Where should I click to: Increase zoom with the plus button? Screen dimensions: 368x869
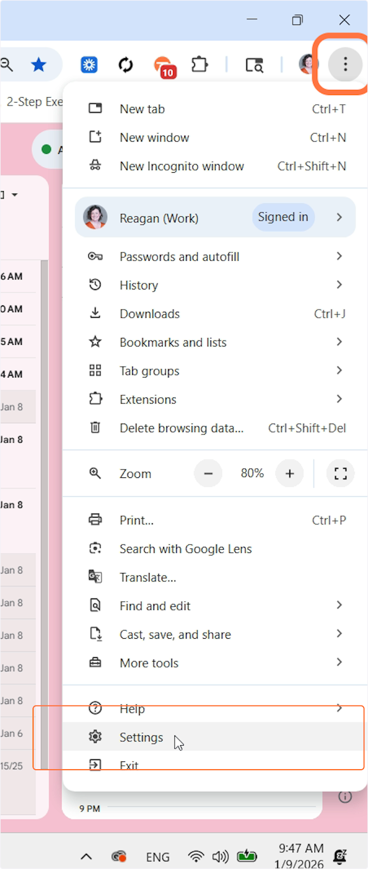[x=289, y=474]
